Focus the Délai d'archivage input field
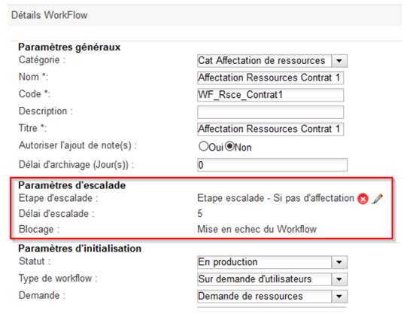The height and width of the screenshot is (317, 407). point(272,165)
